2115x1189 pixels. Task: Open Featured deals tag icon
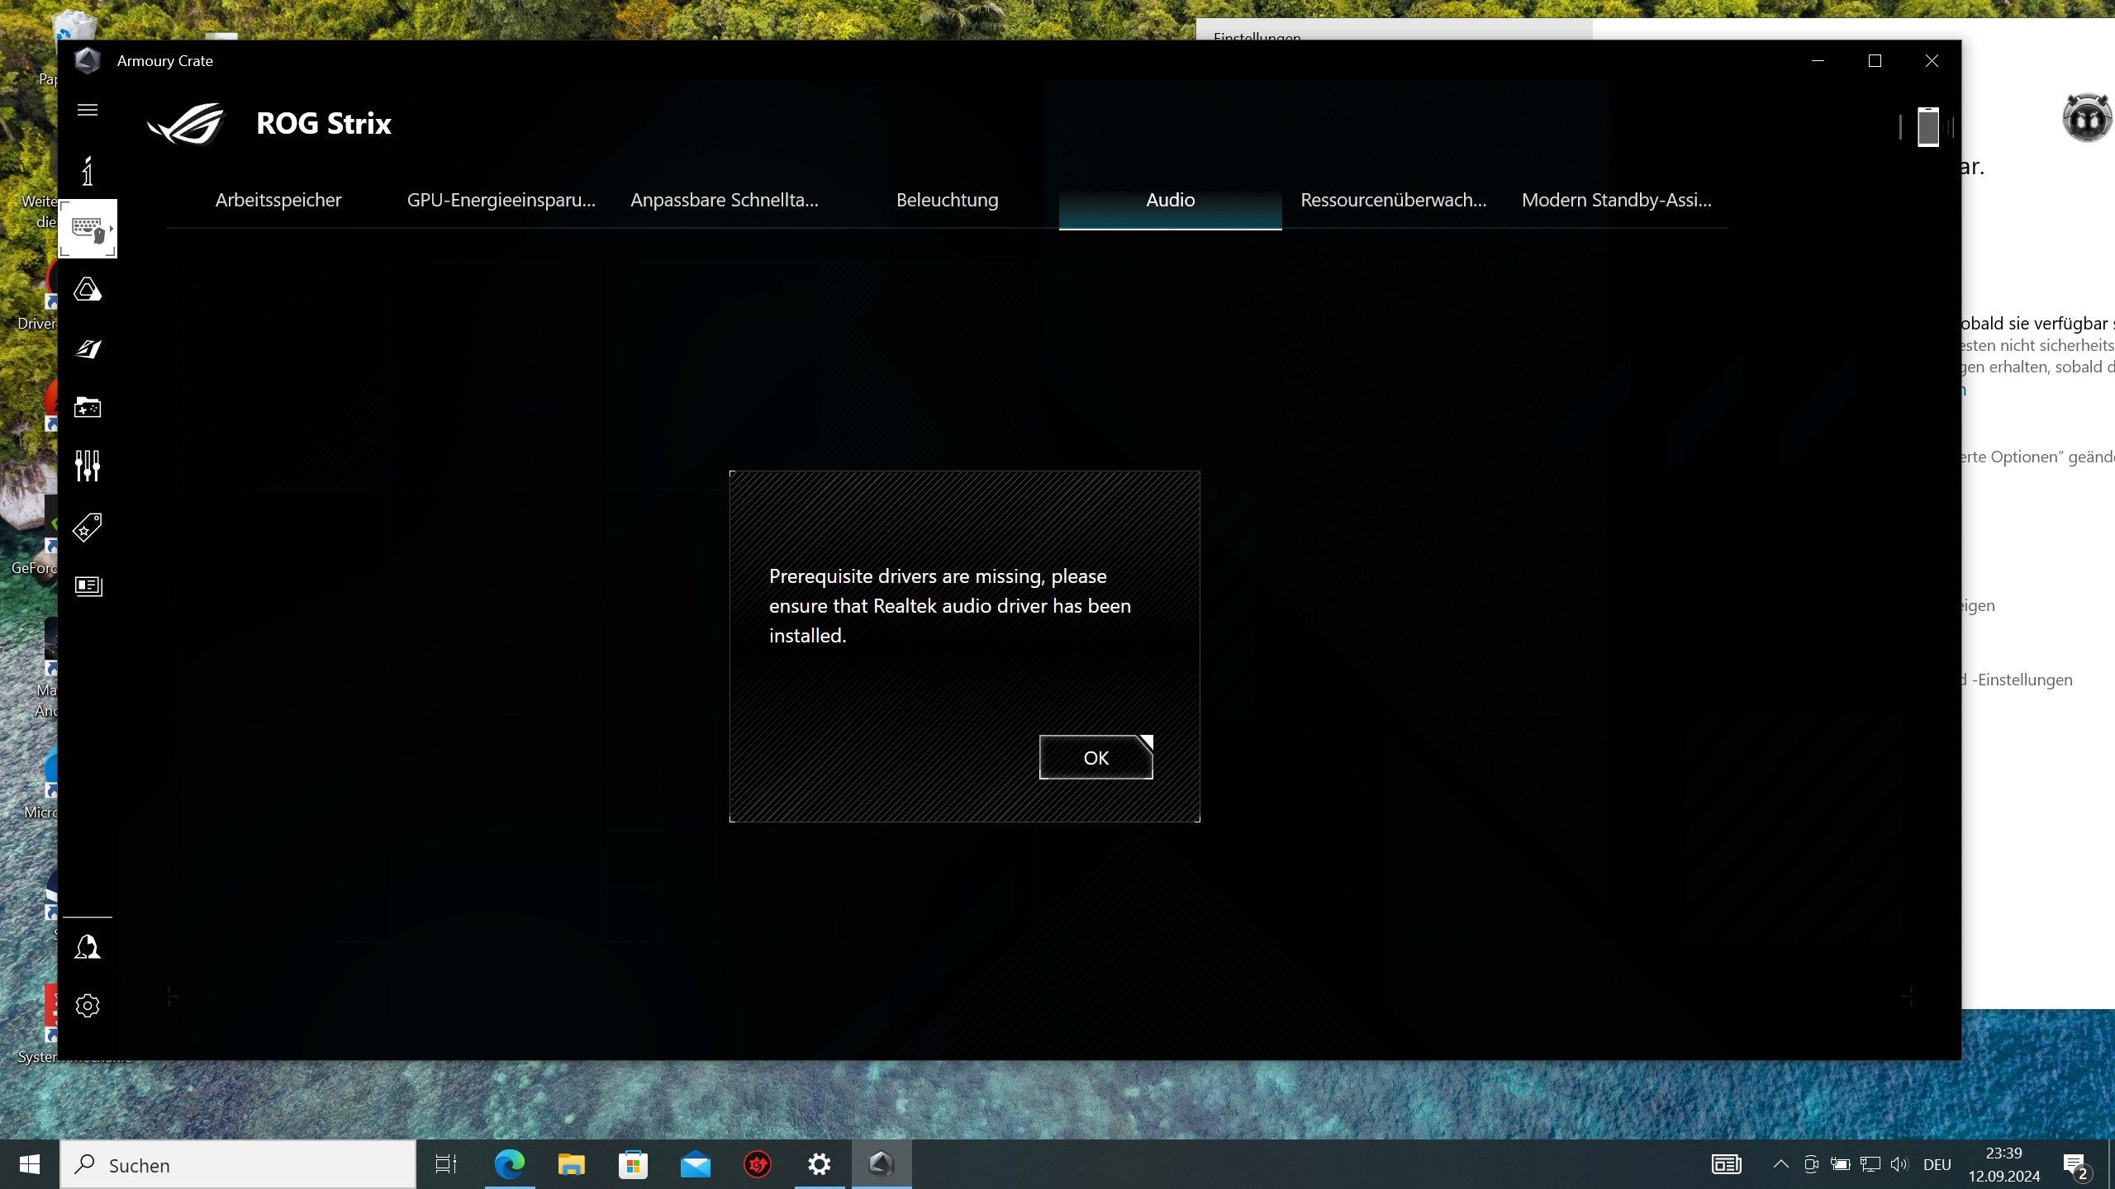click(88, 527)
